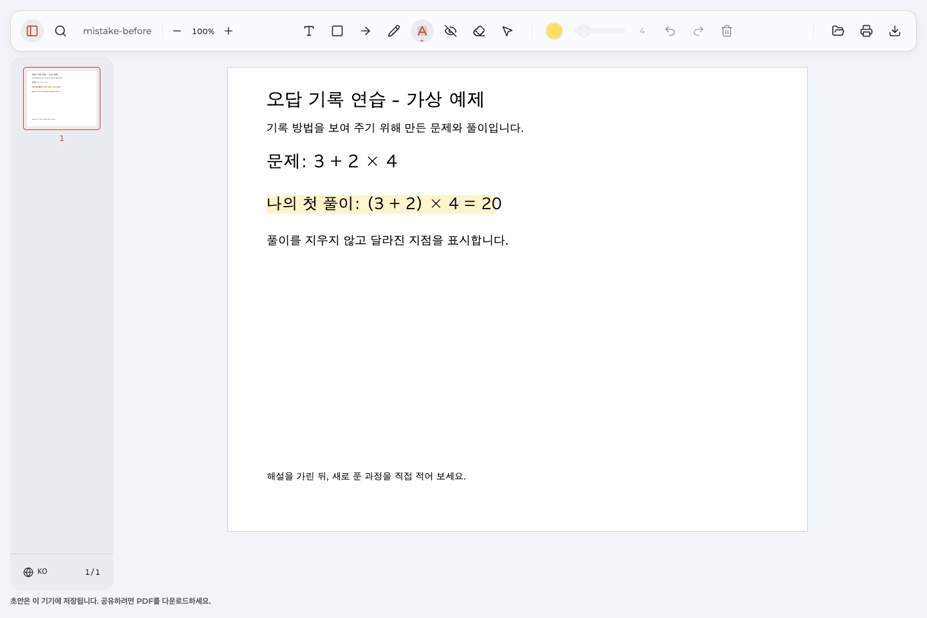The width and height of the screenshot is (927, 618).
Task: Click highlighted line '나의 첫 풀이'
Action: tap(384, 204)
